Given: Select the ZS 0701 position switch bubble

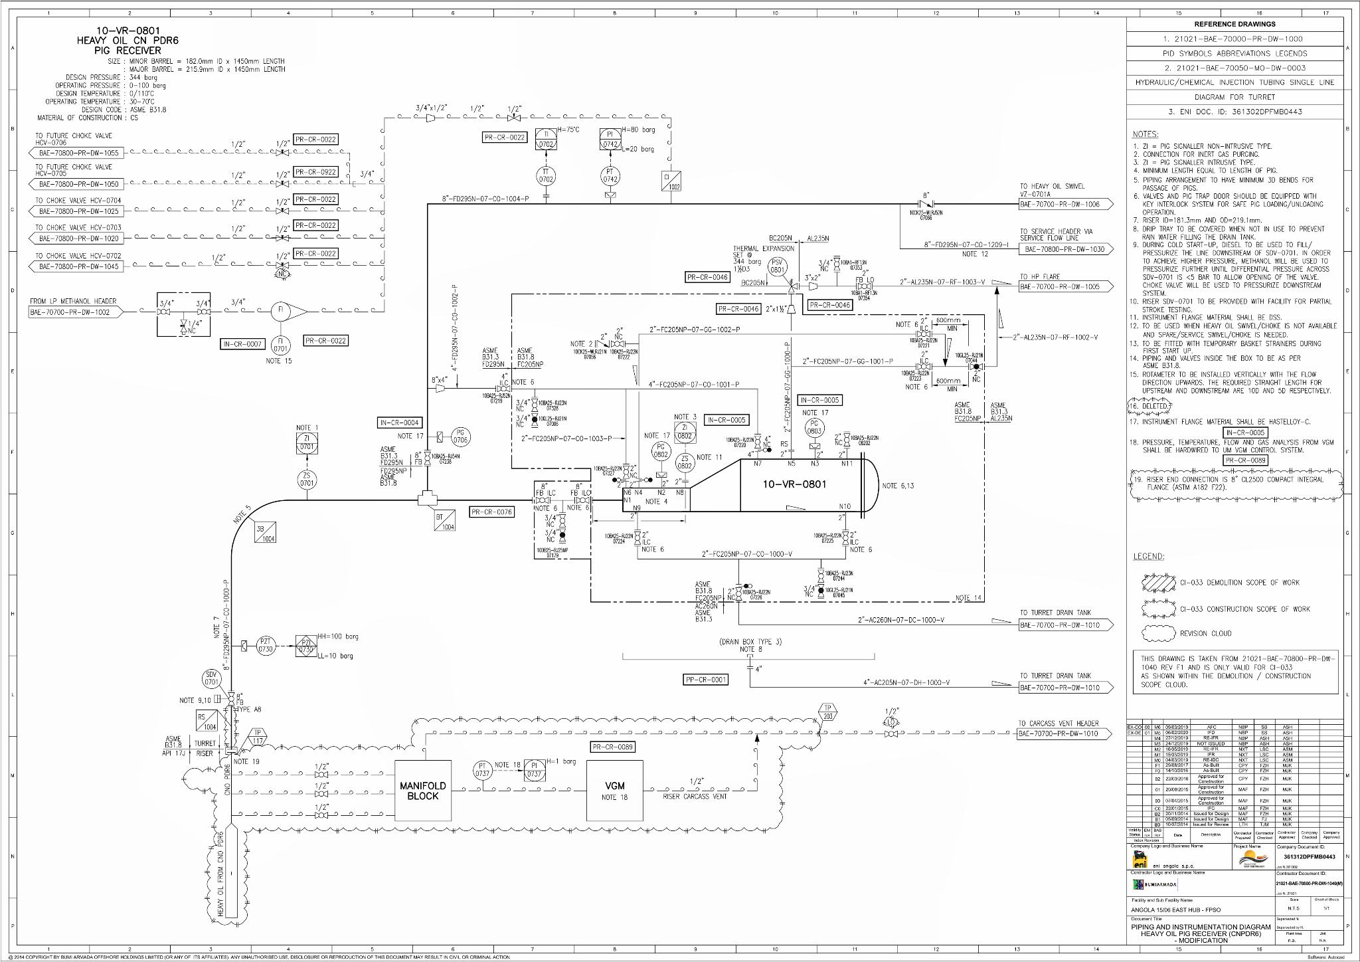Looking at the screenshot, I should coord(307,480).
